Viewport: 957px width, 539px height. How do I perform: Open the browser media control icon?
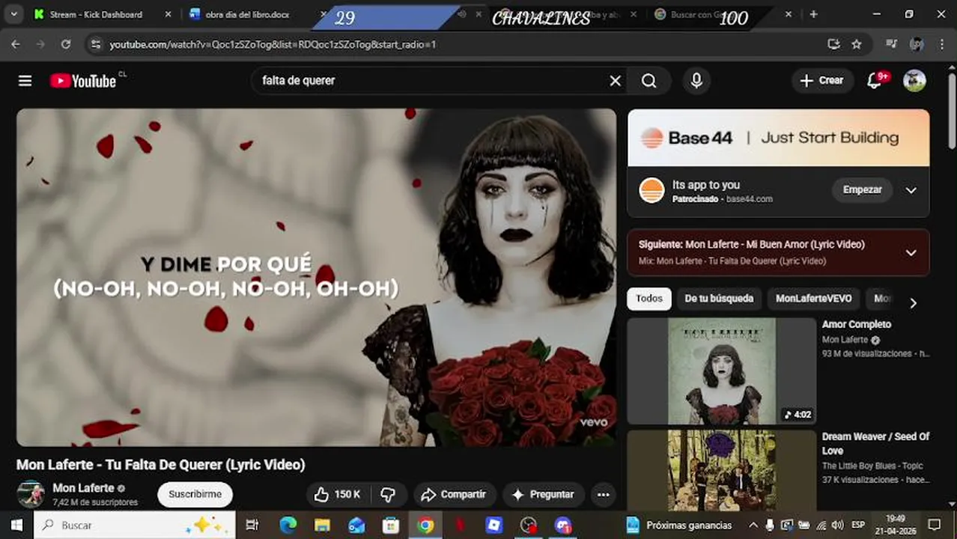[891, 44]
